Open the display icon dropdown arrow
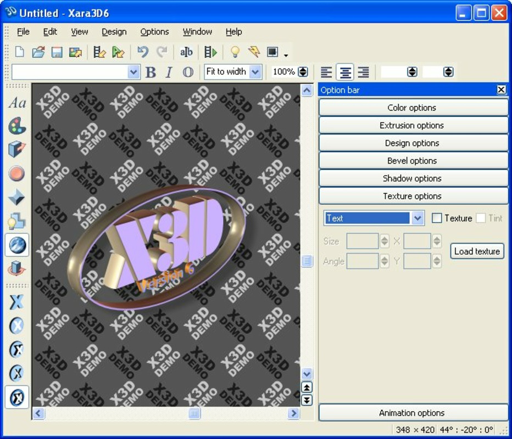Screen dimensions: 512x439 pyautogui.click(x=286, y=55)
